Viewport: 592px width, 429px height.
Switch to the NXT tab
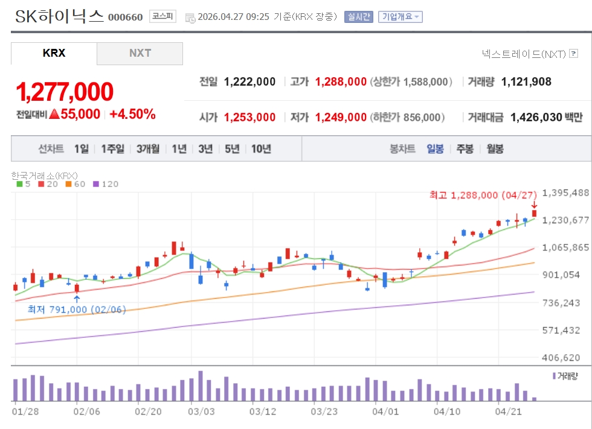tap(140, 53)
